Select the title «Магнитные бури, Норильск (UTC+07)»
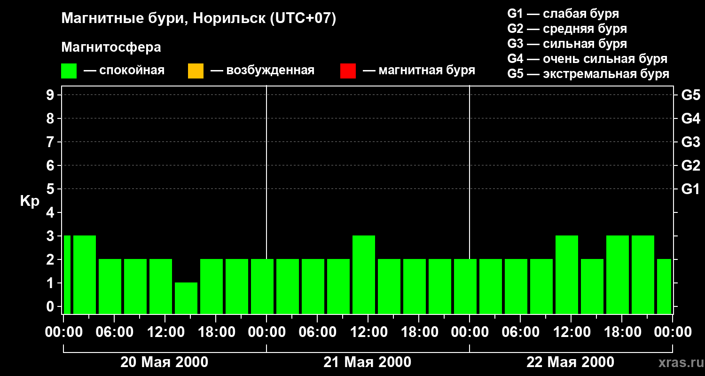This screenshot has height=376, width=705. pyautogui.click(x=199, y=19)
